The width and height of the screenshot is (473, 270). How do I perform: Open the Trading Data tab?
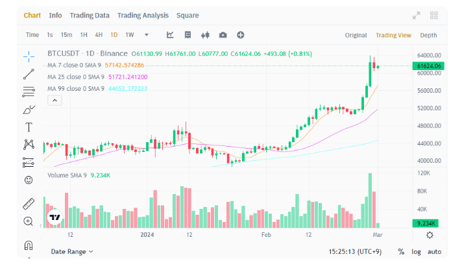pyautogui.click(x=90, y=16)
